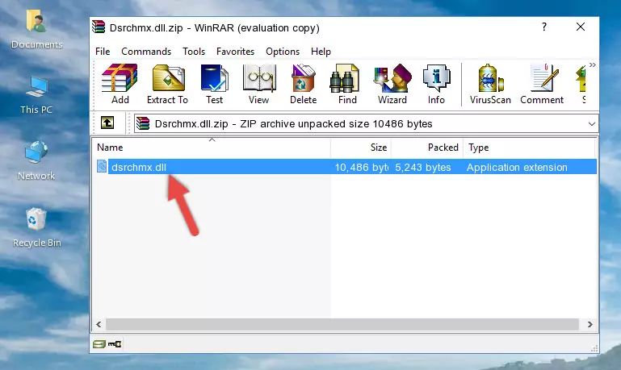
Task: Click the Extract To toolbar icon
Action: click(167, 84)
